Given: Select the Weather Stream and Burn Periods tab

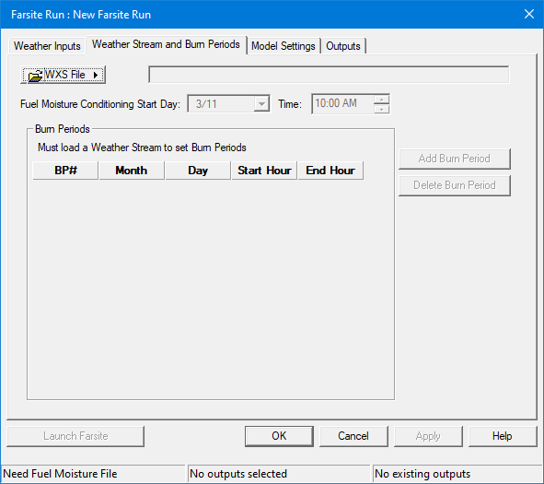Looking at the screenshot, I should [x=167, y=44].
